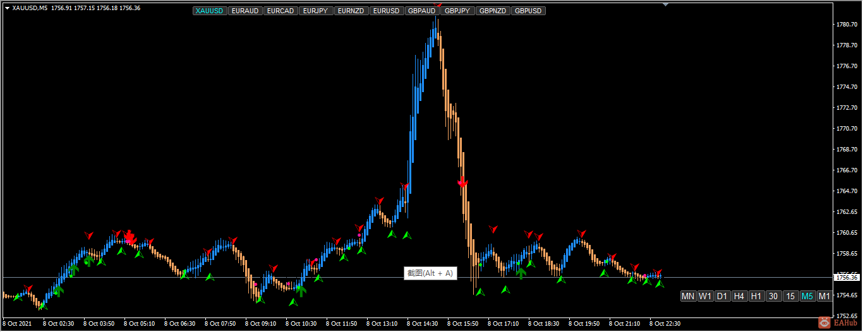Switch chart to XAUUSD symbol button

pyautogui.click(x=210, y=11)
